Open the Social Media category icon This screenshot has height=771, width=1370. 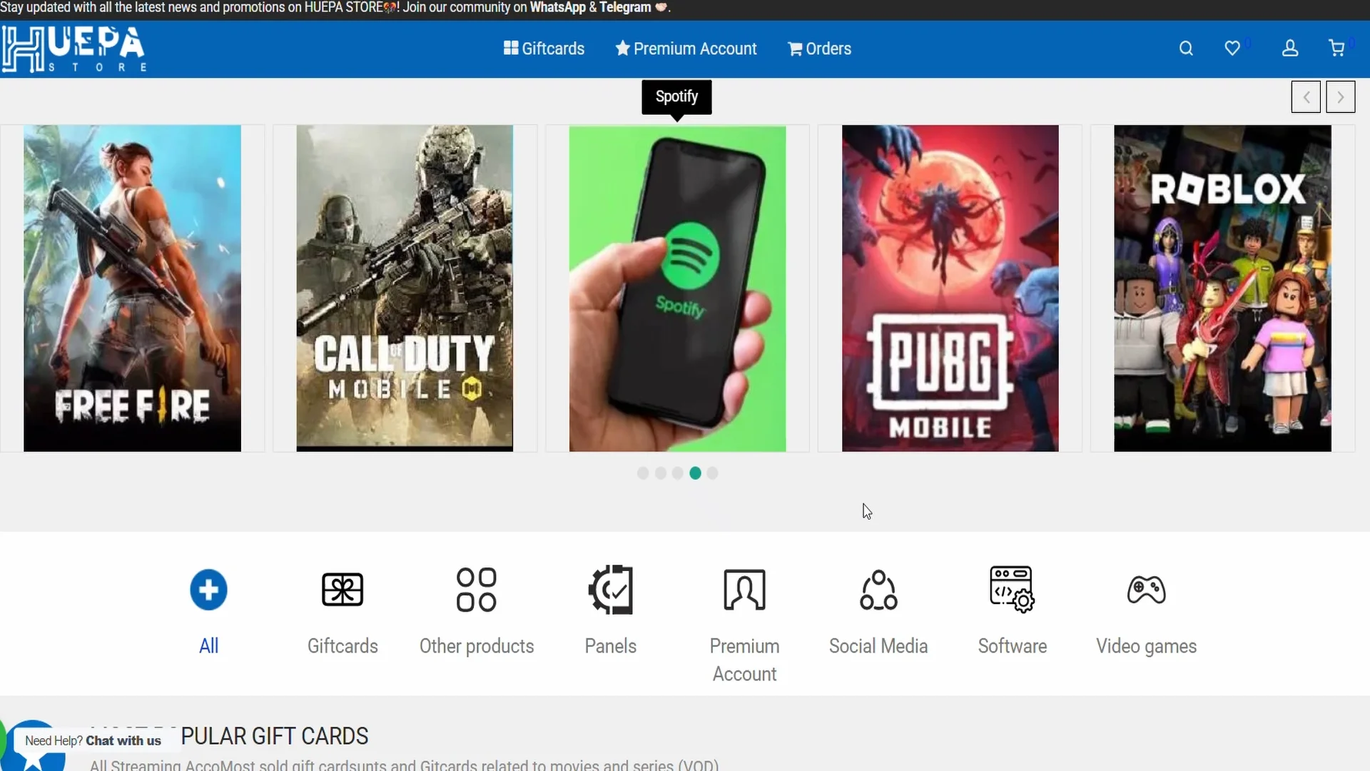pyautogui.click(x=878, y=590)
